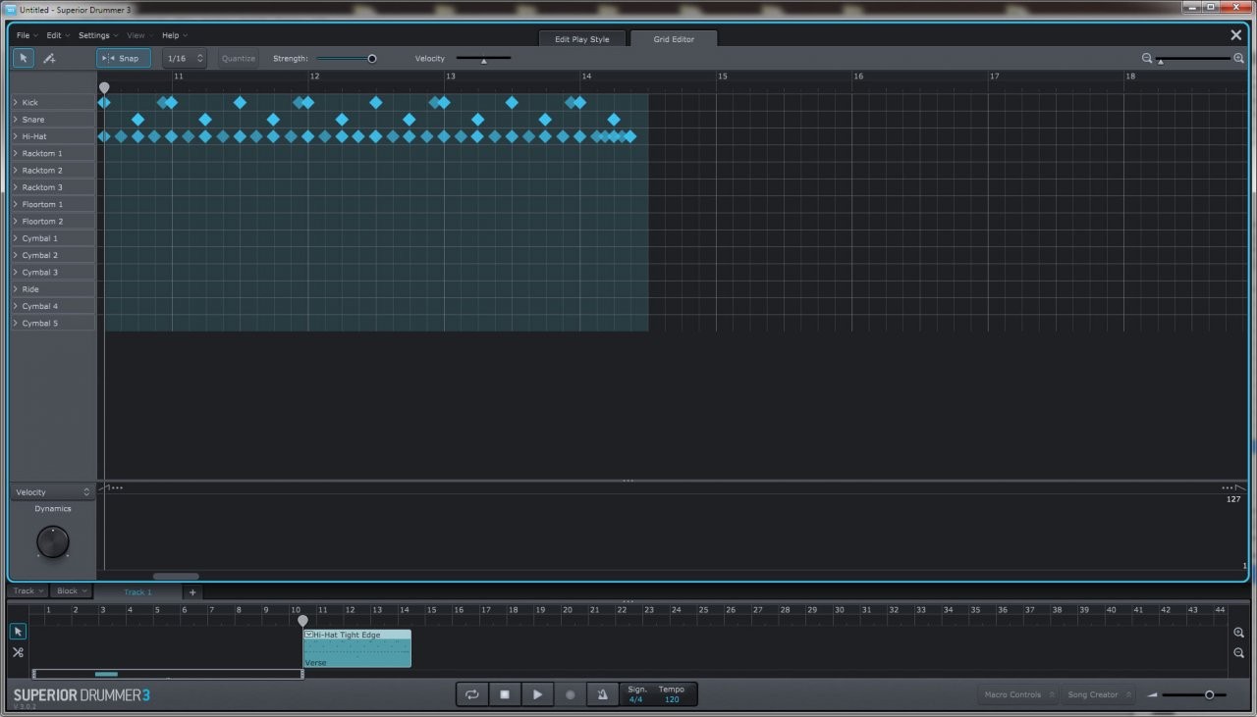Expand the Floortom 1 row
1257x717 pixels.
pyautogui.click(x=15, y=204)
